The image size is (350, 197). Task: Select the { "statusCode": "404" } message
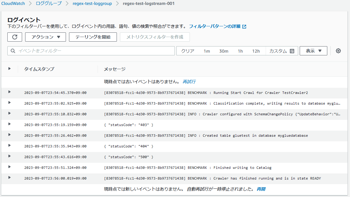point(129,146)
